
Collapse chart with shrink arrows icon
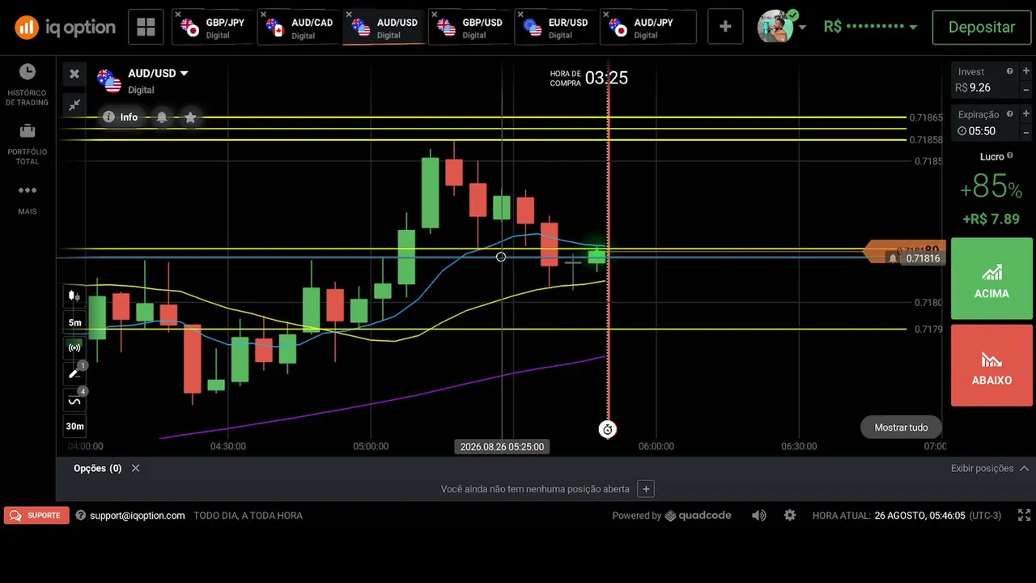click(x=74, y=104)
